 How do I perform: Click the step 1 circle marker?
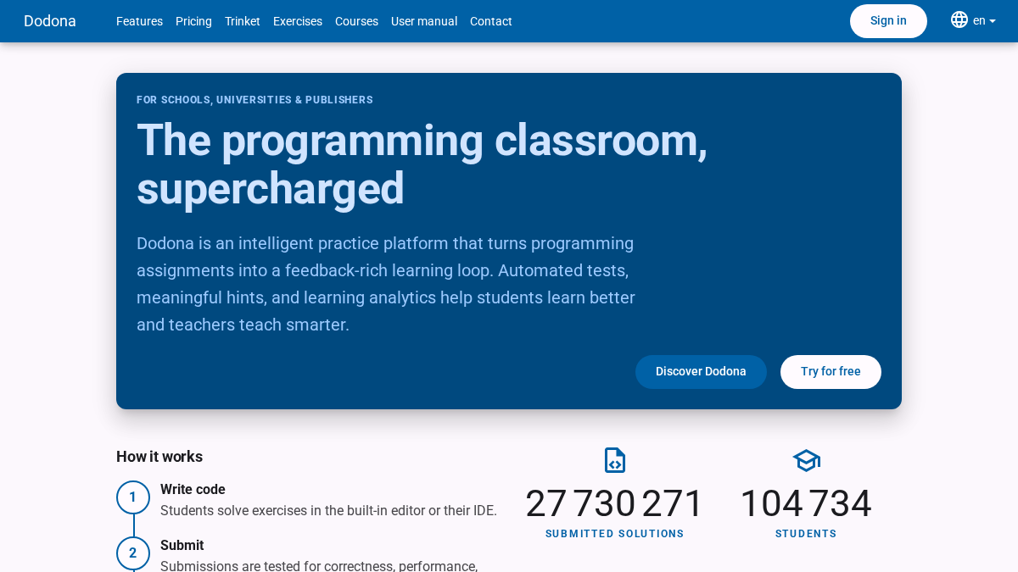click(133, 497)
